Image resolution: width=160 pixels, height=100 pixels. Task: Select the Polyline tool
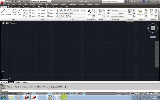8,12
